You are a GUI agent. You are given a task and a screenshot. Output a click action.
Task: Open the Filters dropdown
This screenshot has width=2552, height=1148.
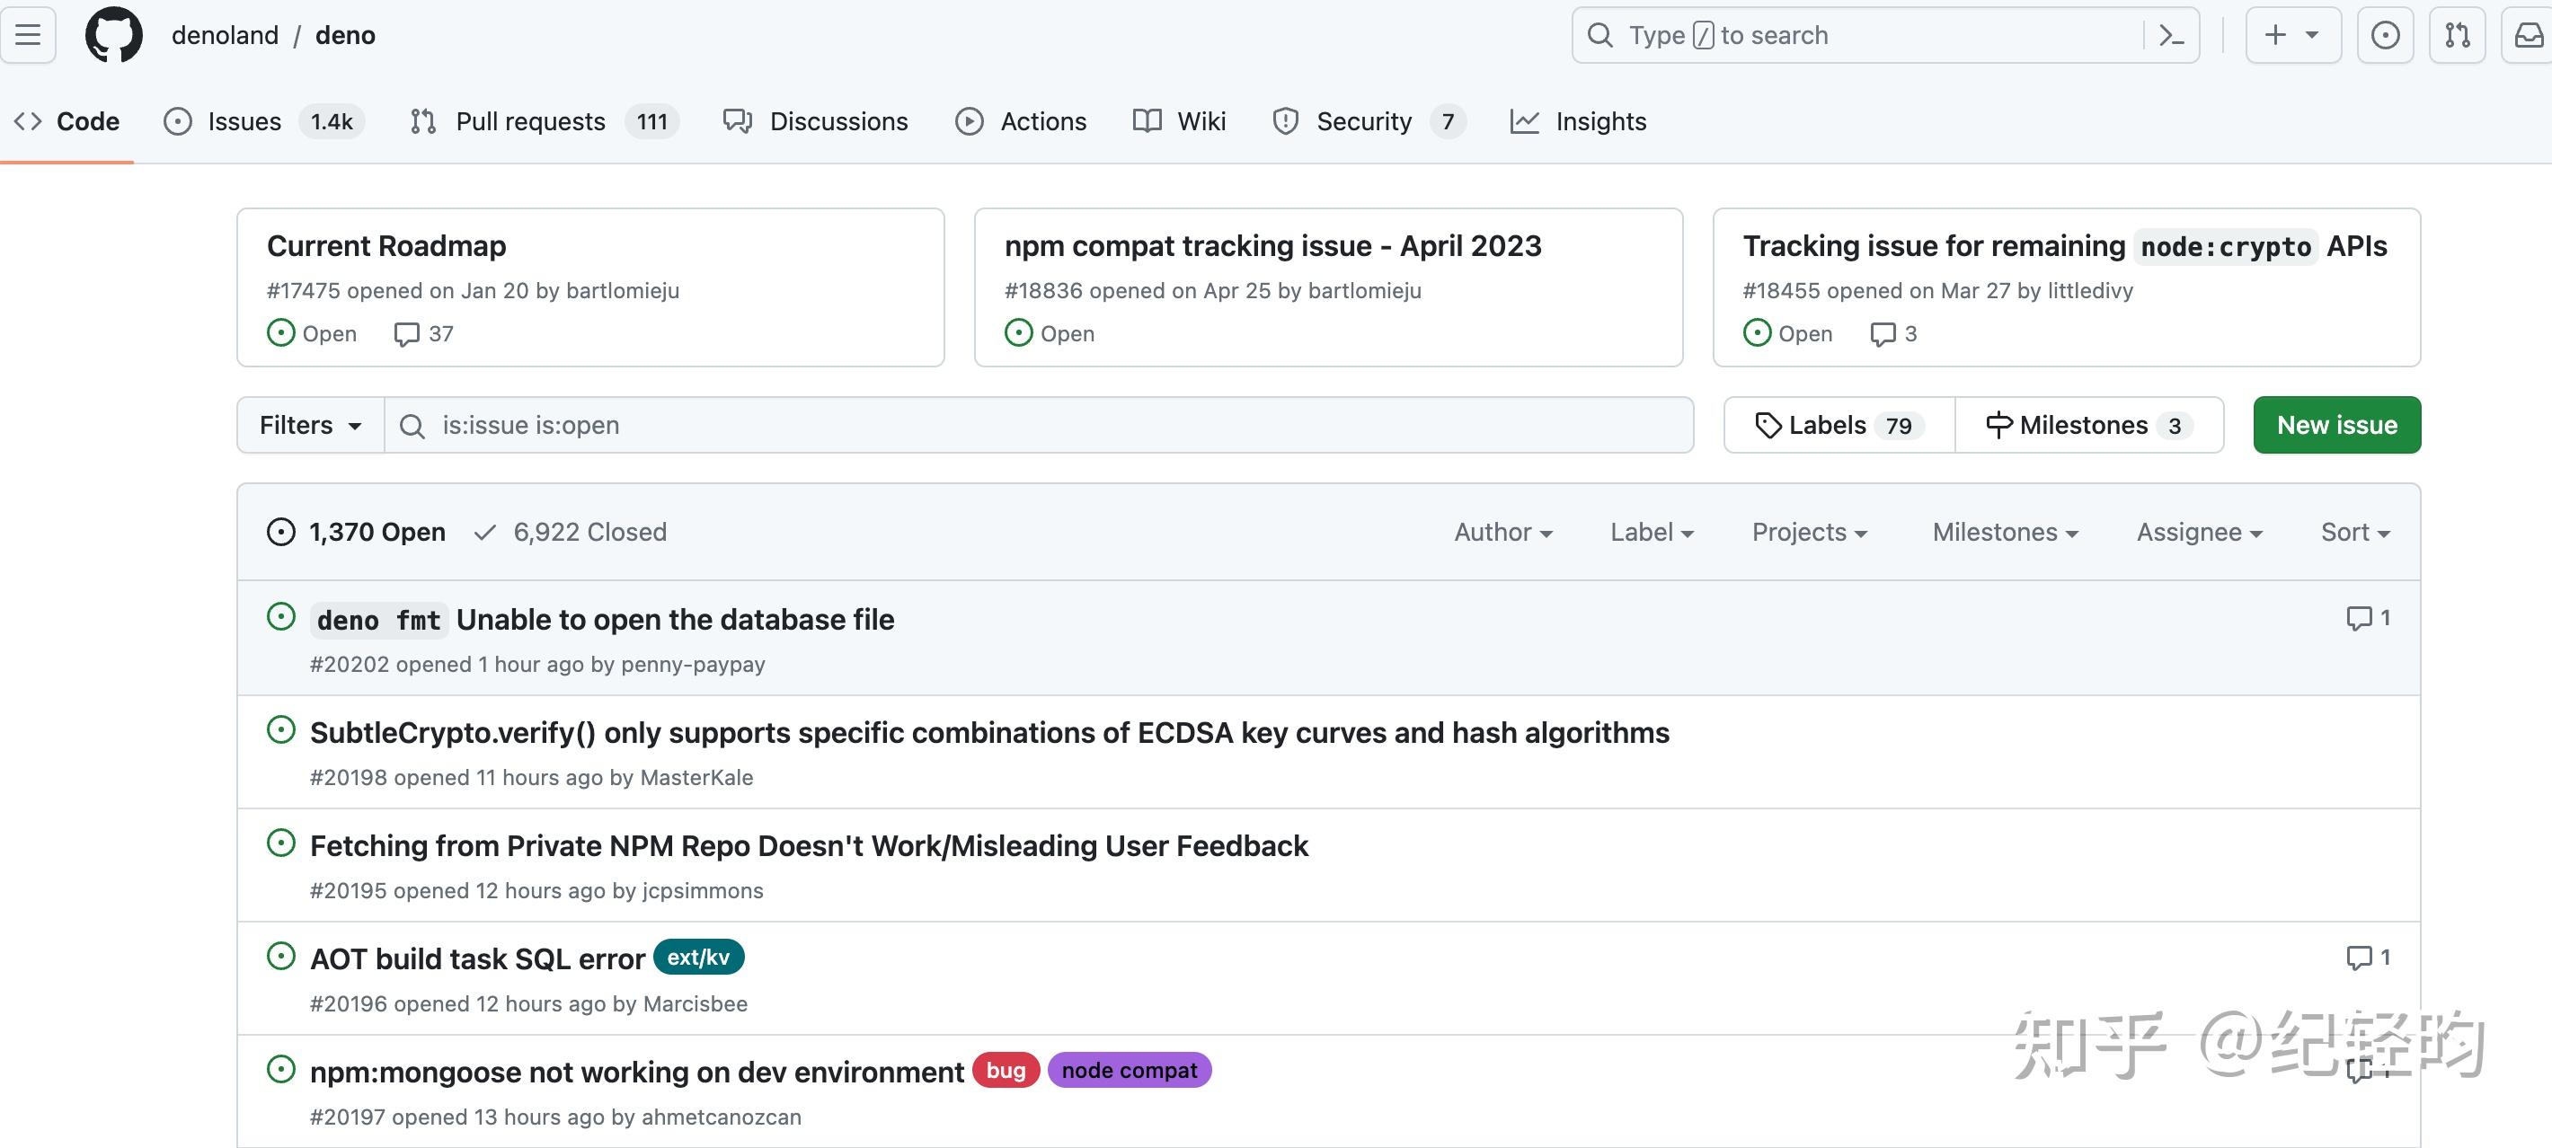click(310, 425)
